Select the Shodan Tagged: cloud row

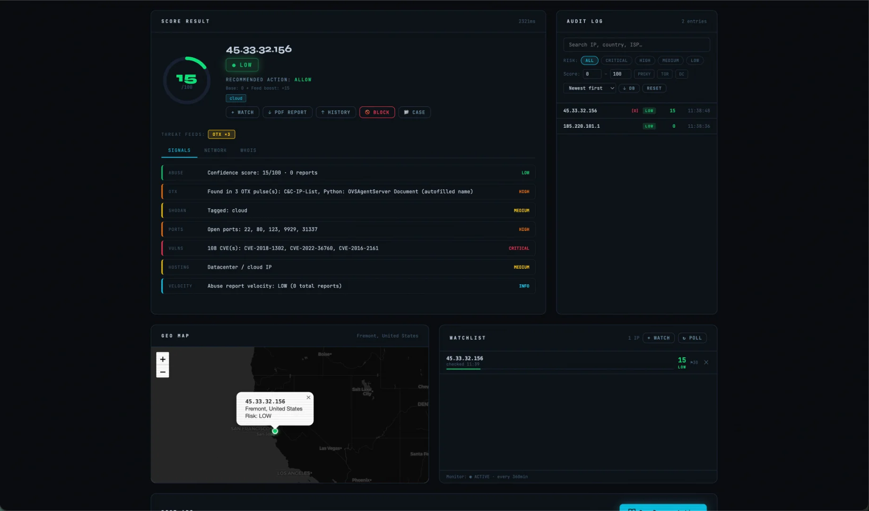348,211
